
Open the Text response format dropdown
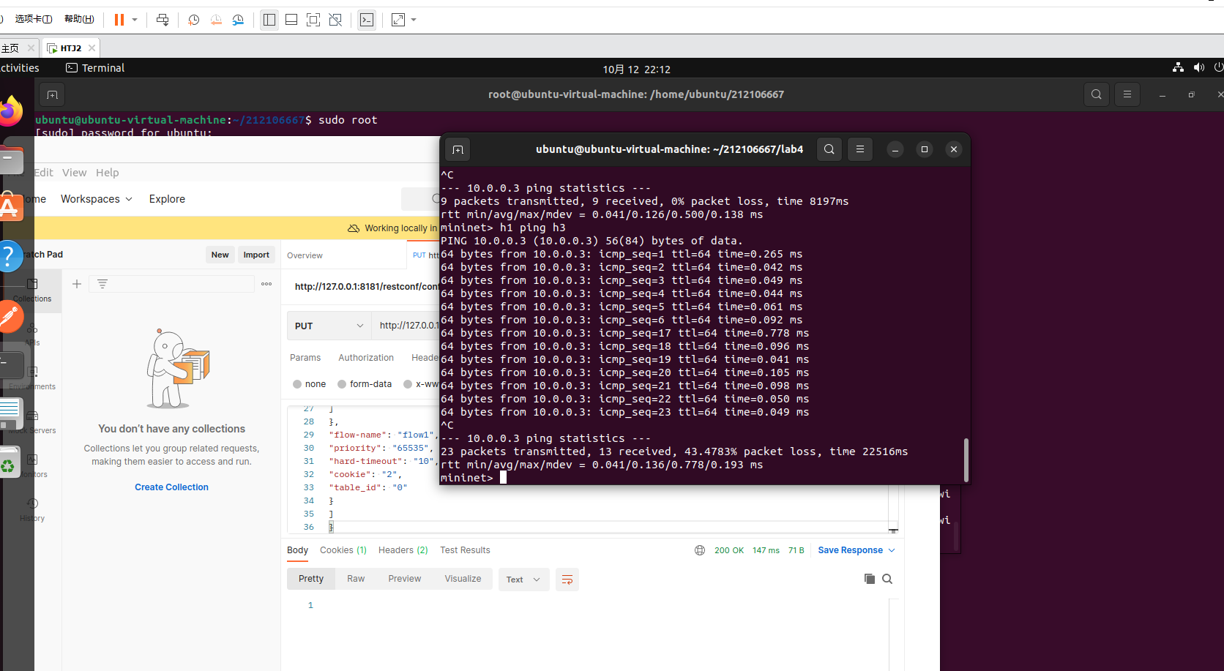pyautogui.click(x=523, y=580)
